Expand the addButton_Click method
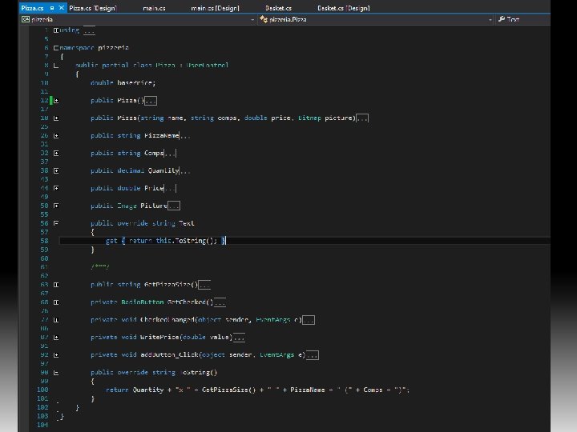 coord(56,355)
